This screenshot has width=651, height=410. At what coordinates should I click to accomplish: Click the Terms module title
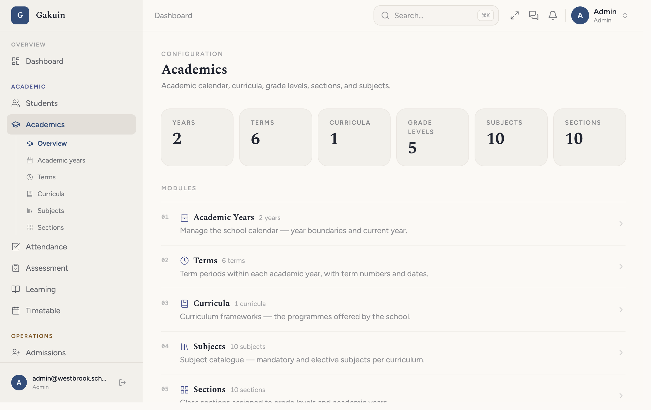pos(205,261)
